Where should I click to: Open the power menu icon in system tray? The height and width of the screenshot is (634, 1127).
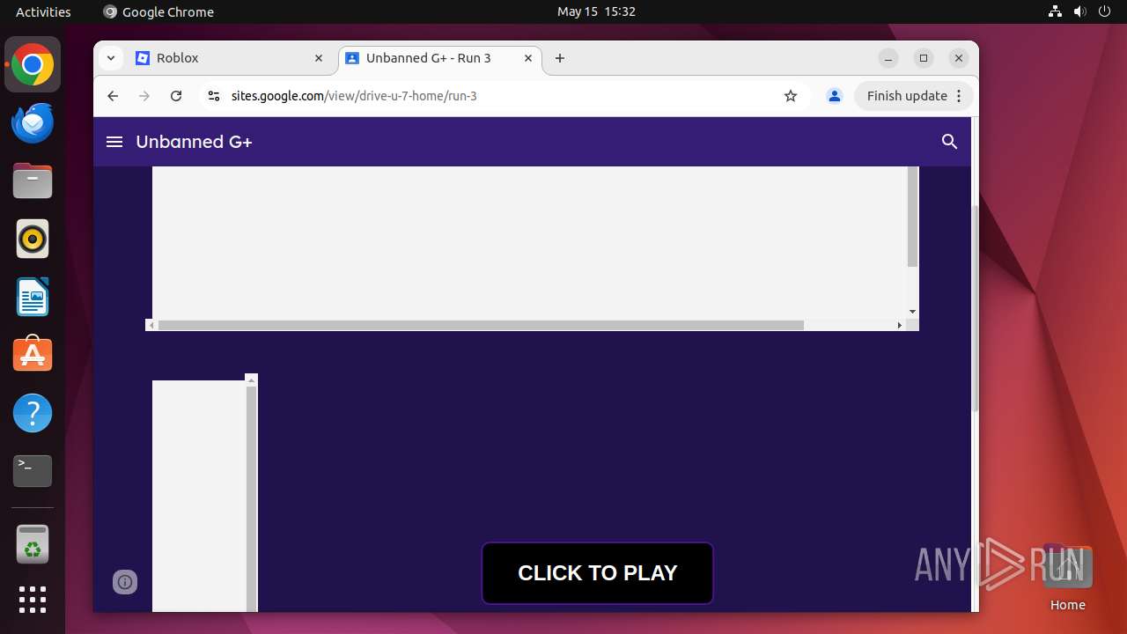click(x=1105, y=11)
